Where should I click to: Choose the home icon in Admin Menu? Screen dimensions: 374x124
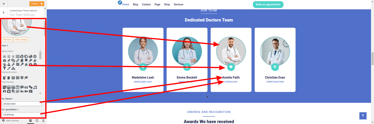[x=26, y=64]
